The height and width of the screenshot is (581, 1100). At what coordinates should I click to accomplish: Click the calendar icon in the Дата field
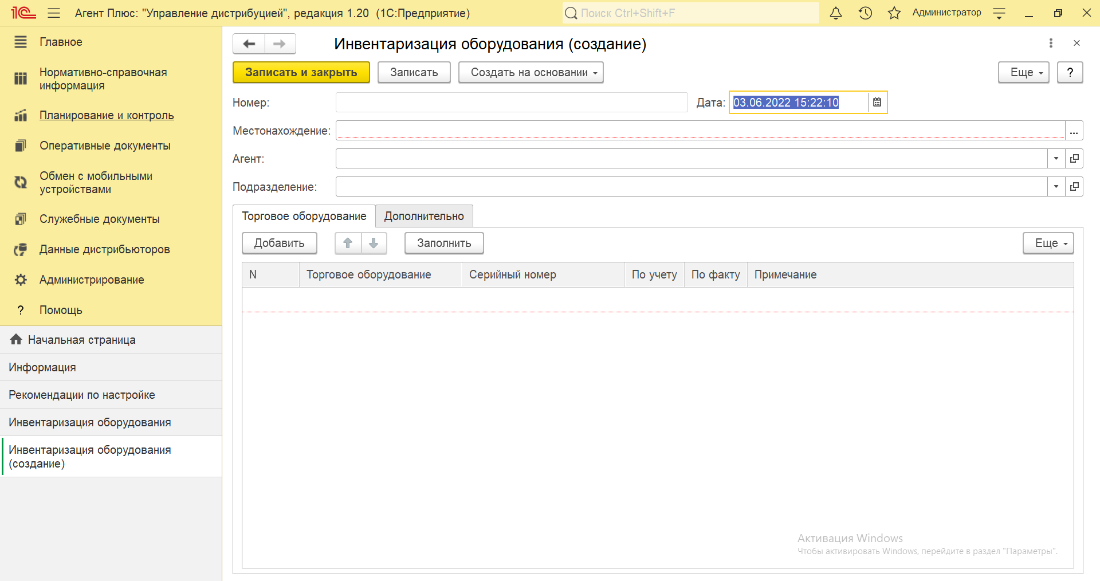[877, 103]
